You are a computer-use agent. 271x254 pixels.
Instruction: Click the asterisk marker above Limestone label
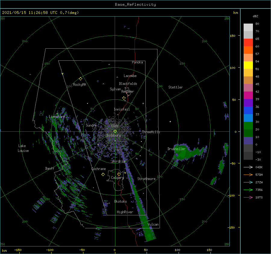click(x=57, y=114)
